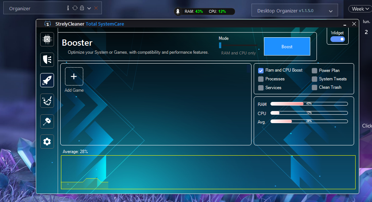
Task: Enable the System Tweats checkbox
Action: tap(314, 79)
